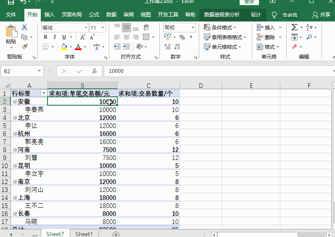Click the Format Painter brush icon

point(24,47)
